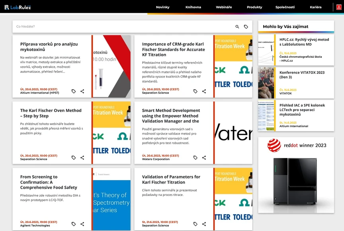344x231 pixels.
Task: Open 'Přehled IAC a SPE kolonek LCTech' item
Action: point(302,110)
